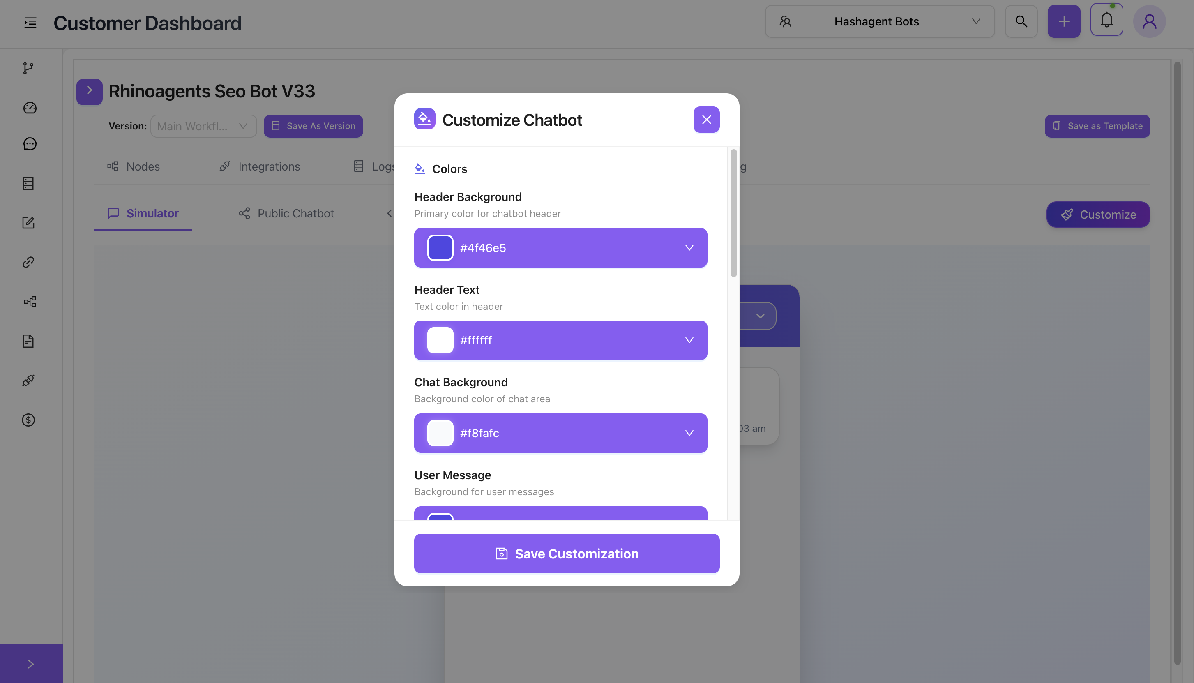Click the search icon in the top bar

click(x=1021, y=21)
